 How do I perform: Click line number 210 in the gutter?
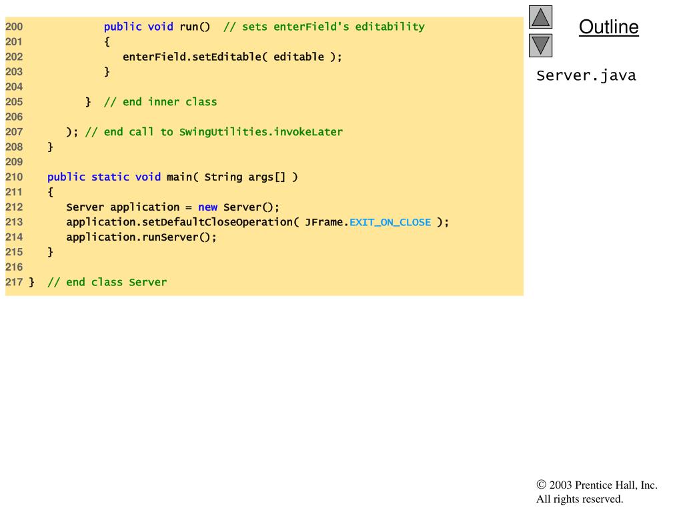(14, 177)
